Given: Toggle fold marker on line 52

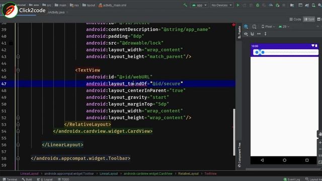Looking at the screenshot, I should [x=18, y=118].
